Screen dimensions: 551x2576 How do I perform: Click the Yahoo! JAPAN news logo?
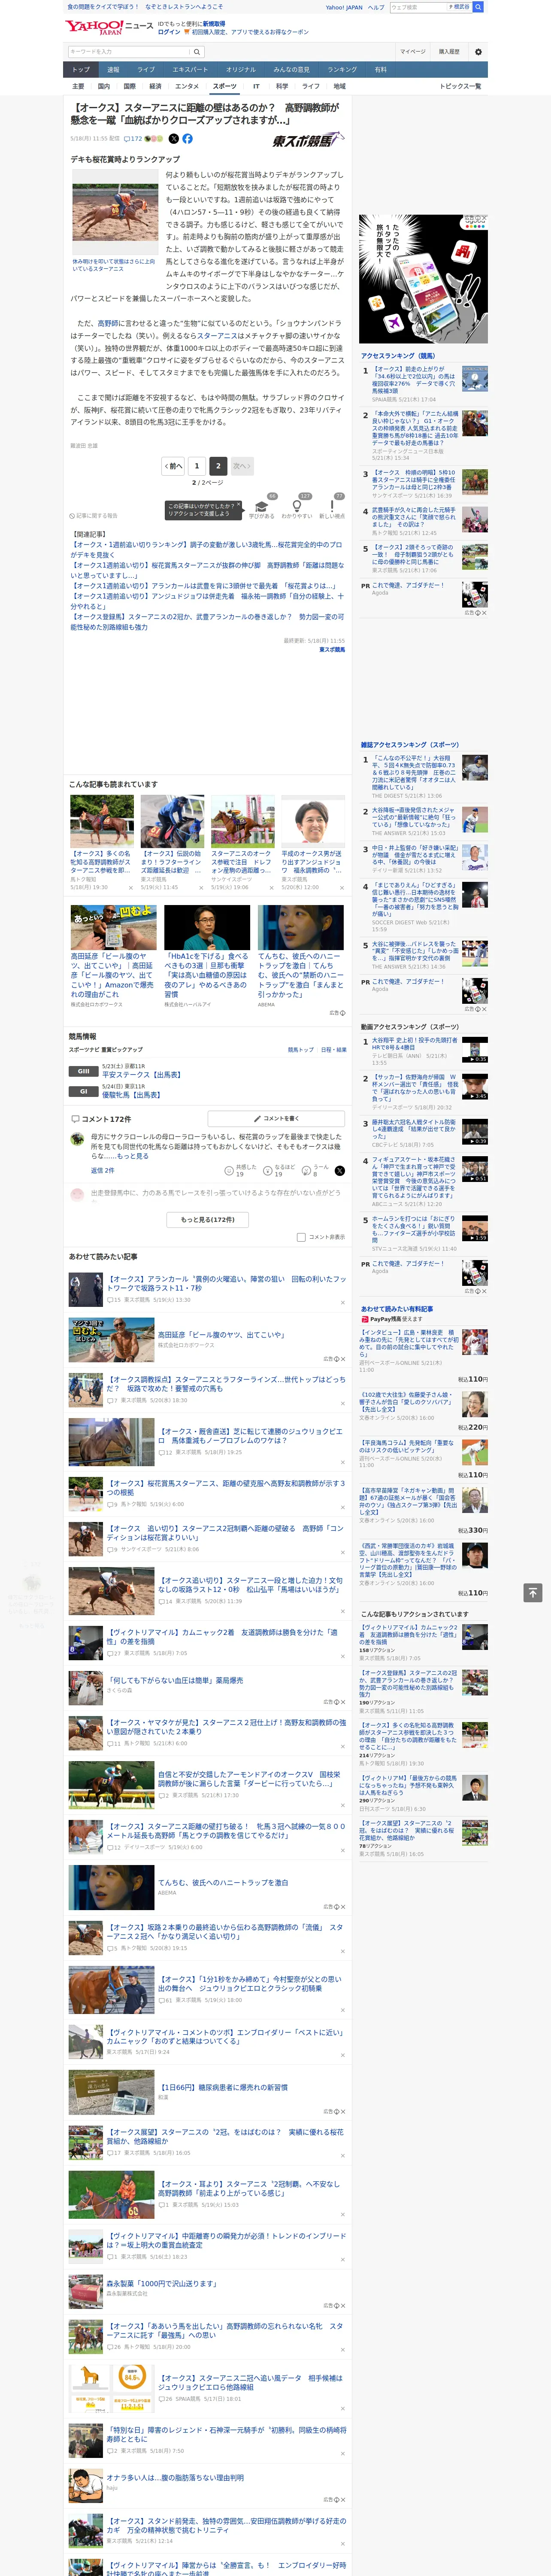tap(110, 28)
